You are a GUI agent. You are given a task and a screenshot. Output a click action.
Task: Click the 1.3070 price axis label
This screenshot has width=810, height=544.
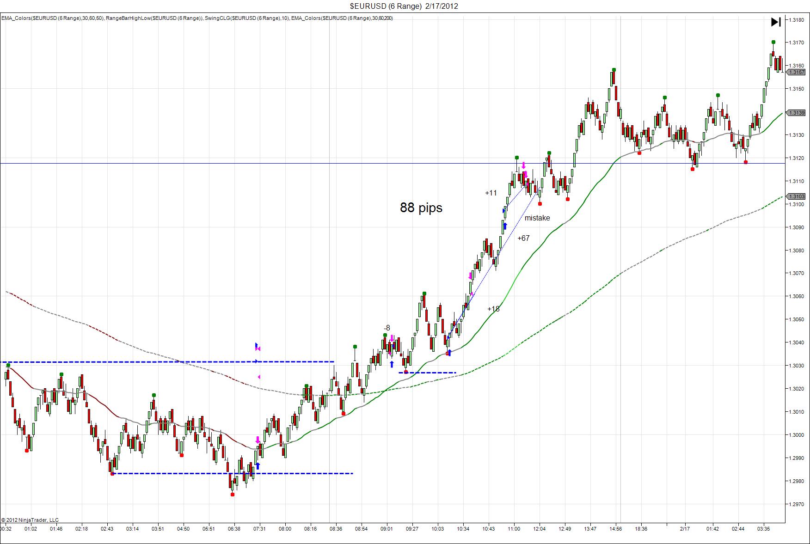tap(797, 273)
